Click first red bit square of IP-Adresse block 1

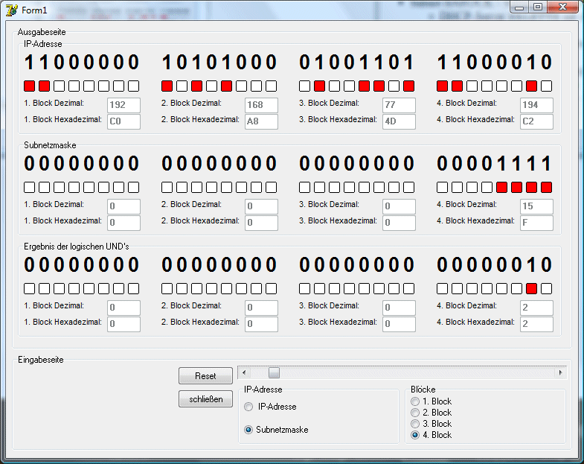tap(30, 86)
